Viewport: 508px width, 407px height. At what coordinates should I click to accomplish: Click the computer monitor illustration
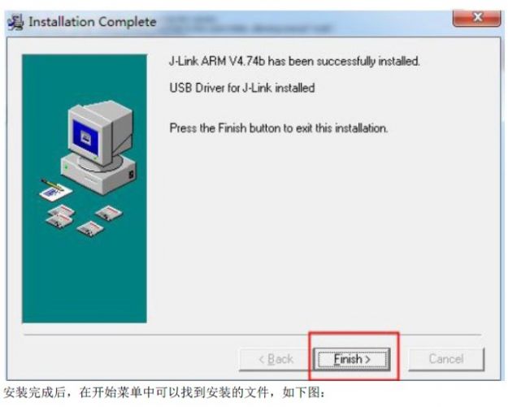pyautogui.click(x=101, y=132)
